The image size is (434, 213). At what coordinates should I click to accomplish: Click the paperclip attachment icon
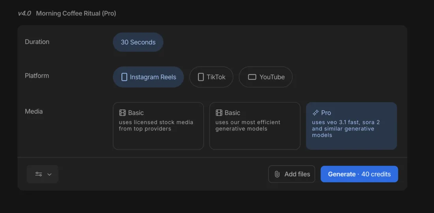click(277, 174)
